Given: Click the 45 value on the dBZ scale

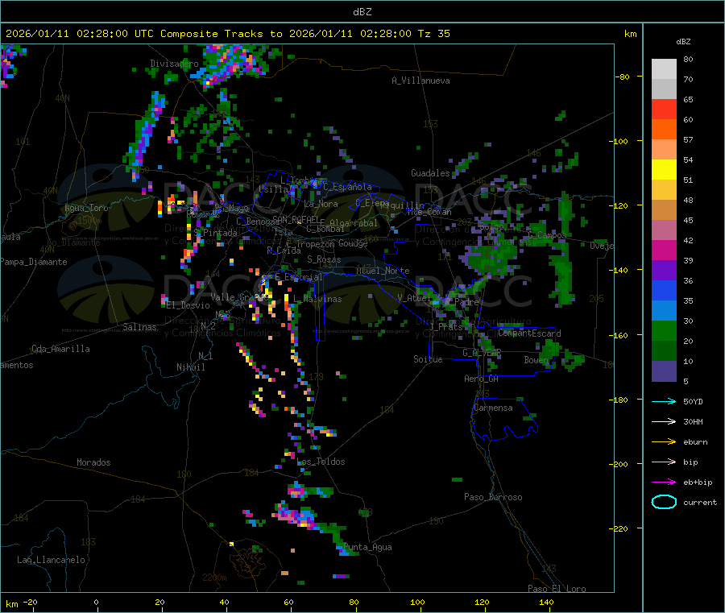Looking at the screenshot, I should [x=688, y=221].
